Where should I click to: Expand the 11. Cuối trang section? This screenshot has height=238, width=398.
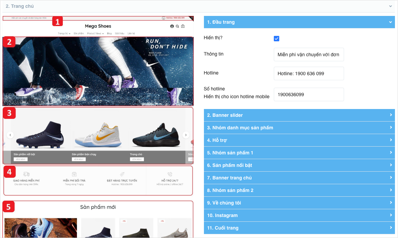click(299, 228)
